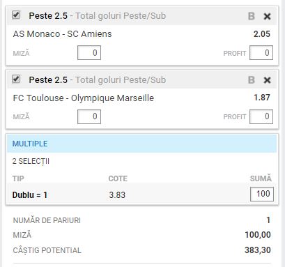Open the FC Toulouse - Olympique Marseille match

pyautogui.click(x=84, y=98)
